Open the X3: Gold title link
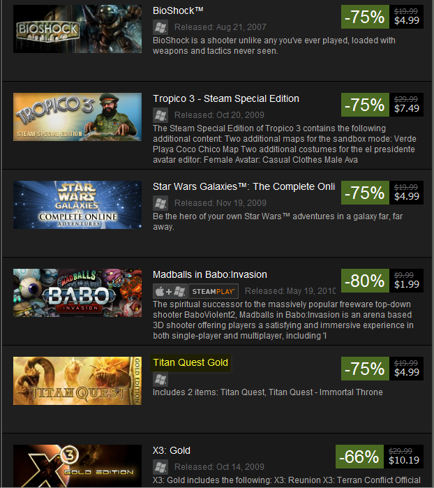The image size is (434, 488). coord(172,451)
